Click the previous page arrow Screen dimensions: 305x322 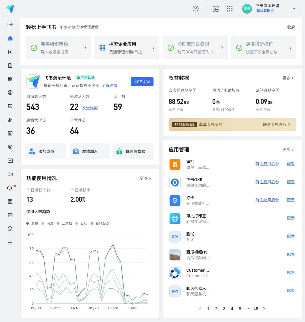(200, 309)
